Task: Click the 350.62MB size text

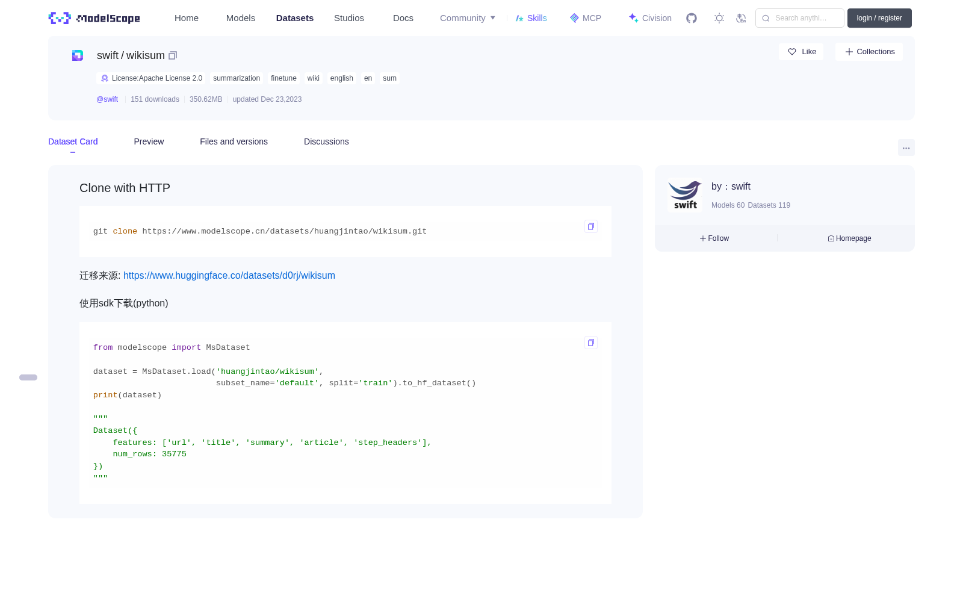Action: [x=206, y=99]
